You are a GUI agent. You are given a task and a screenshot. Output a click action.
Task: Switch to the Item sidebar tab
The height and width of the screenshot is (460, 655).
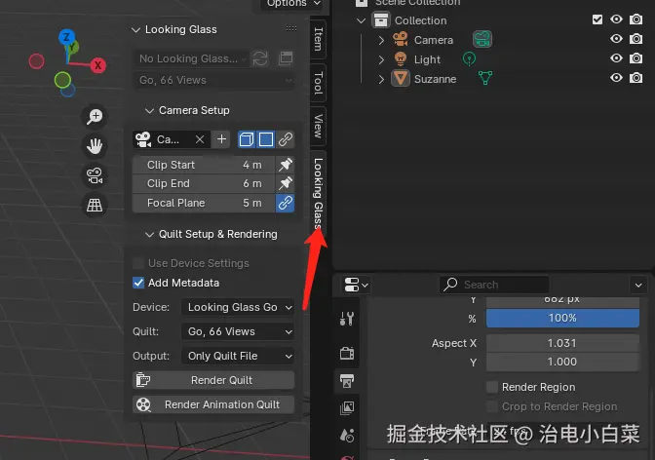coord(319,39)
